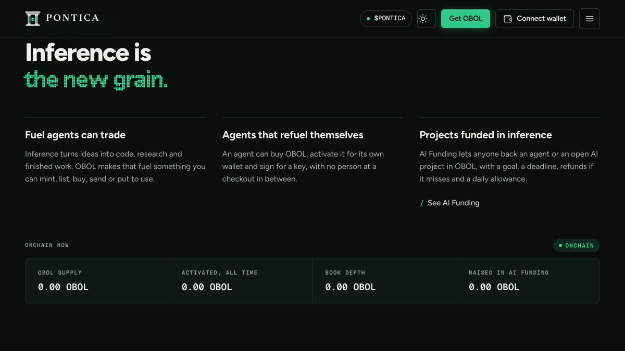Click the Projects funded in inference heading

(x=486, y=135)
